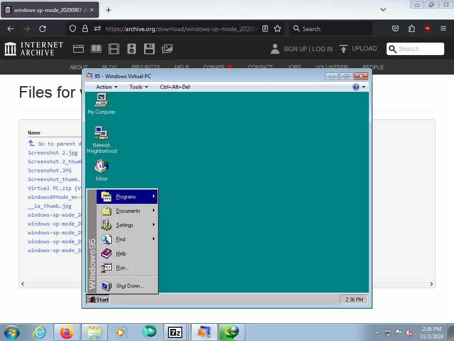Click the uBlock Origin toolbar icon
This screenshot has width=454, height=341.
pos(427,28)
